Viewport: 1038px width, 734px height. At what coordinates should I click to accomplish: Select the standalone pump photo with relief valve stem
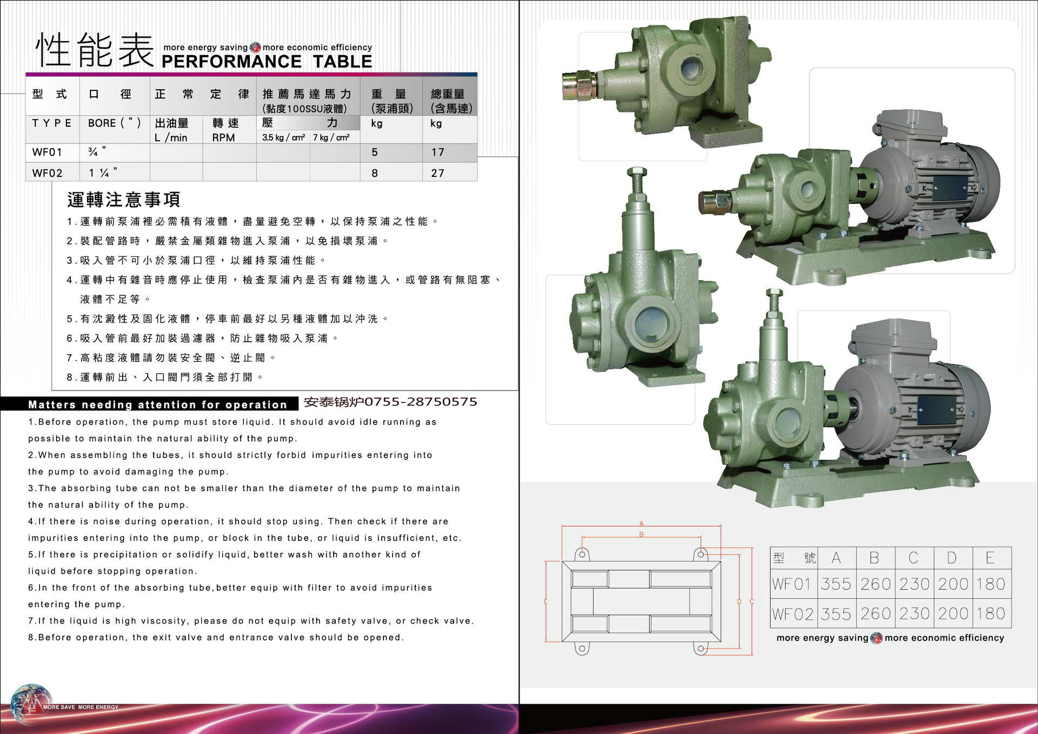click(x=643, y=277)
